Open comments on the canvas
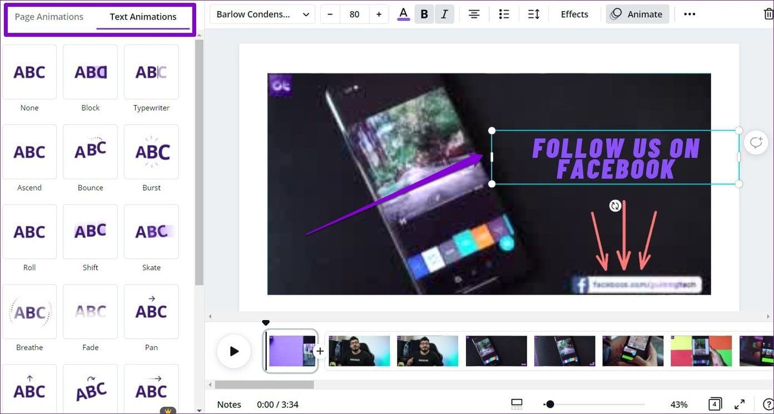The image size is (774, 414). coord(755,142)
